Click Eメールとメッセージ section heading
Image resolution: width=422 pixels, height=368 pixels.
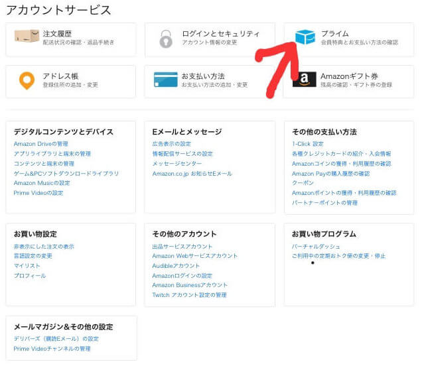coord(187,132)
